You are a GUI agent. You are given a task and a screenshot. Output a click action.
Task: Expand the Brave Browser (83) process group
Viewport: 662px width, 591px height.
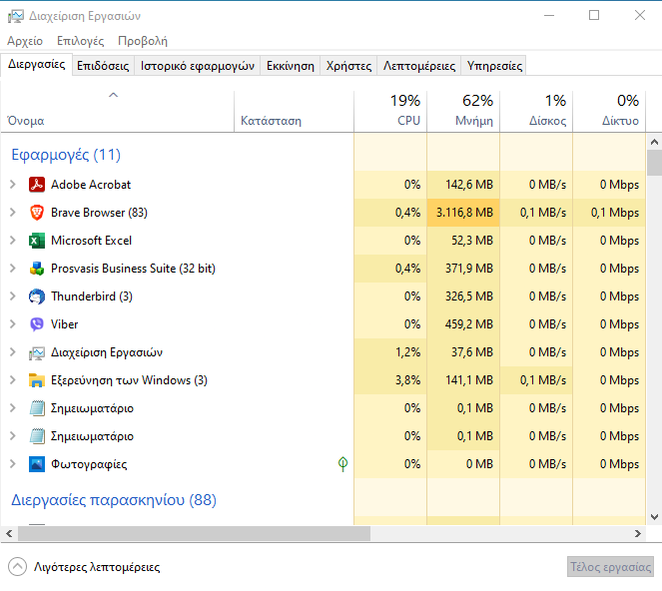[x=13, y=213]
